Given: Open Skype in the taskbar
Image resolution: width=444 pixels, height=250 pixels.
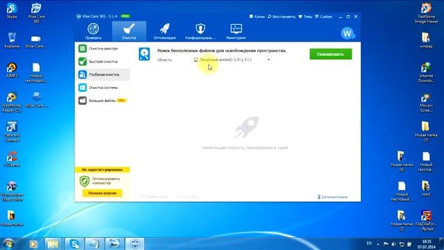Looking at the screenshot, I should click(74, 244).
